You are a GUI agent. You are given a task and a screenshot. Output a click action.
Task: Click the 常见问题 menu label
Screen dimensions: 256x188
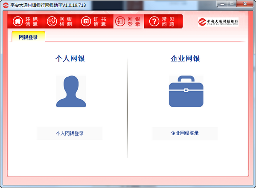pos(168,22)
